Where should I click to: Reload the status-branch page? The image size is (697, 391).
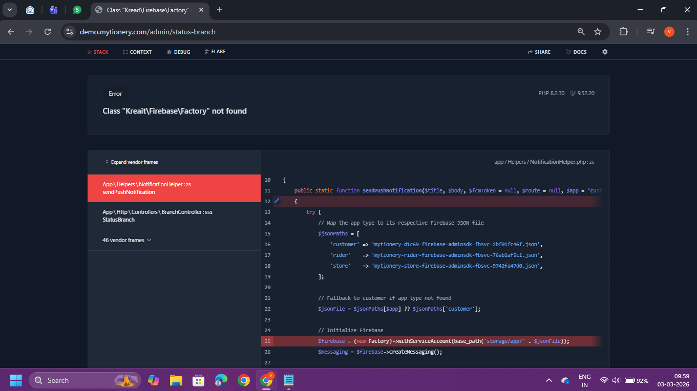(48, 32)
